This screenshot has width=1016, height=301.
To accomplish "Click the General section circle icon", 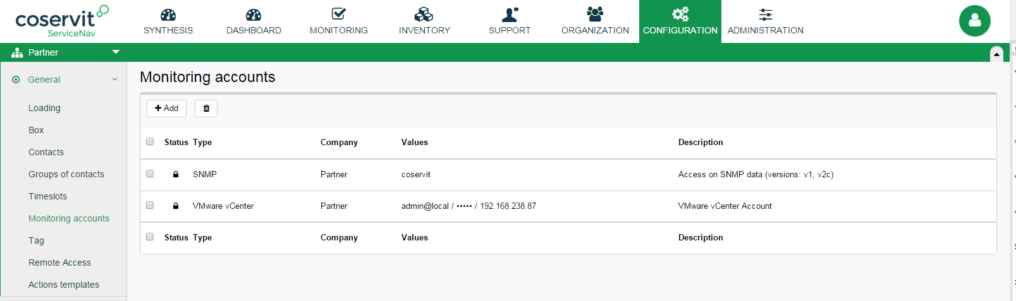I will [16, 80].
